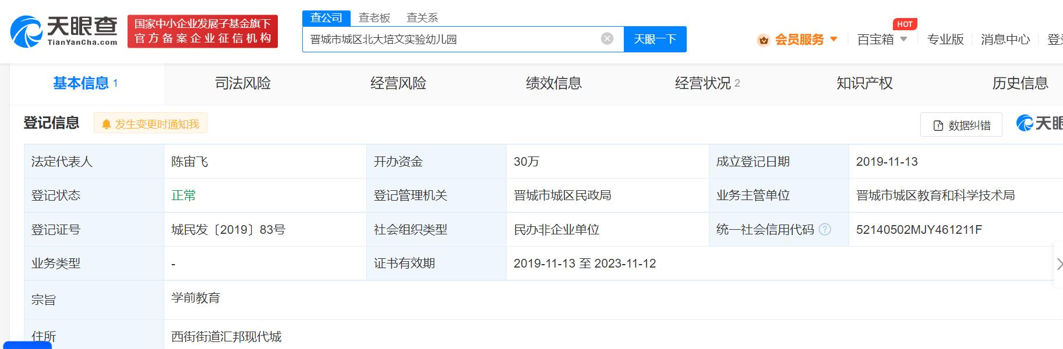The width and height of the screenshot is (1063, 349).
Task: Open the 消息中心 link
Action: (x=1005, y=40)
